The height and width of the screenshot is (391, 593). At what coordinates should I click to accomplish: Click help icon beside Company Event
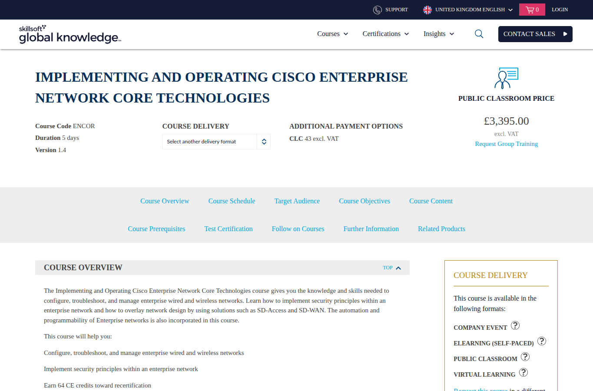click(x=515, y=325)
